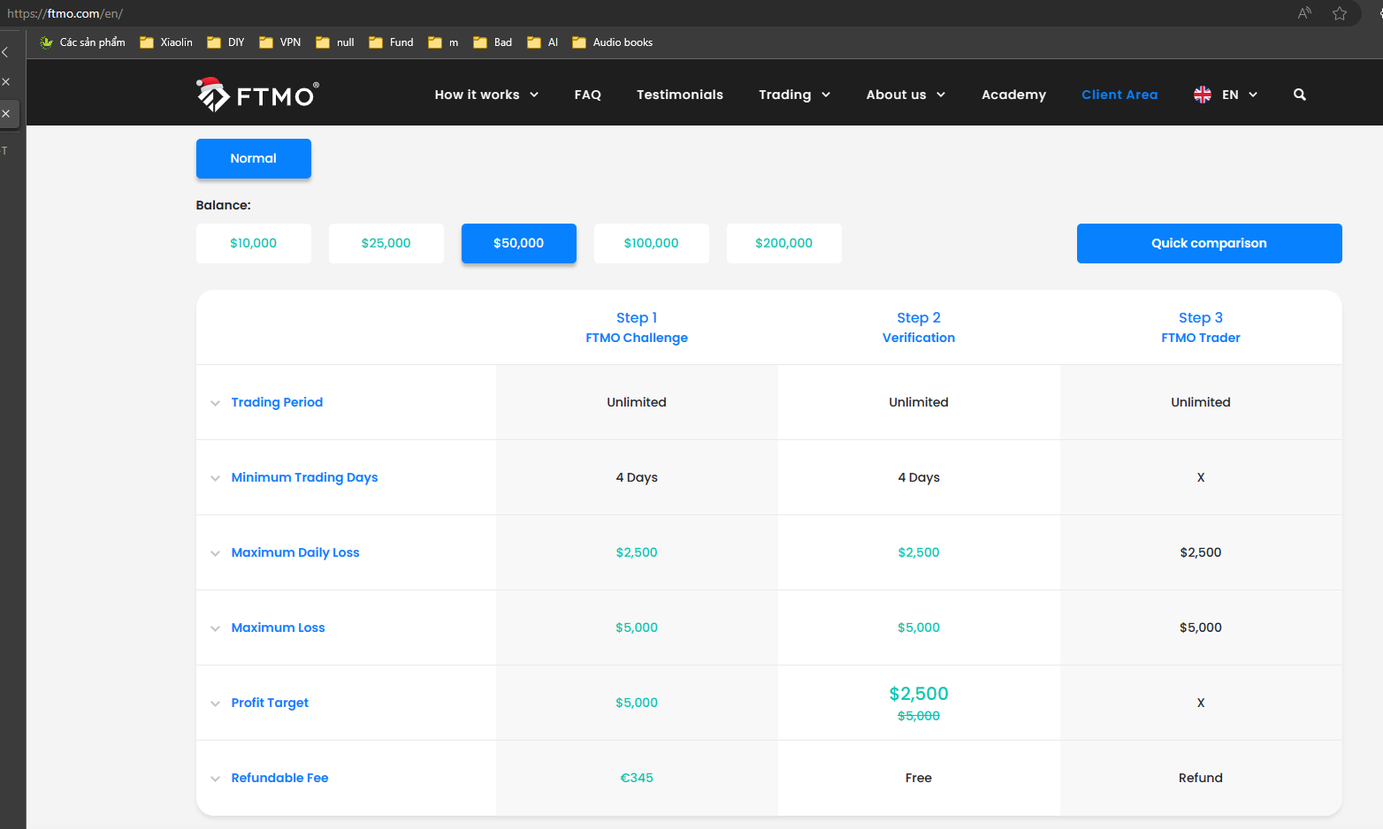Click the Free cell under Verification

919,778
